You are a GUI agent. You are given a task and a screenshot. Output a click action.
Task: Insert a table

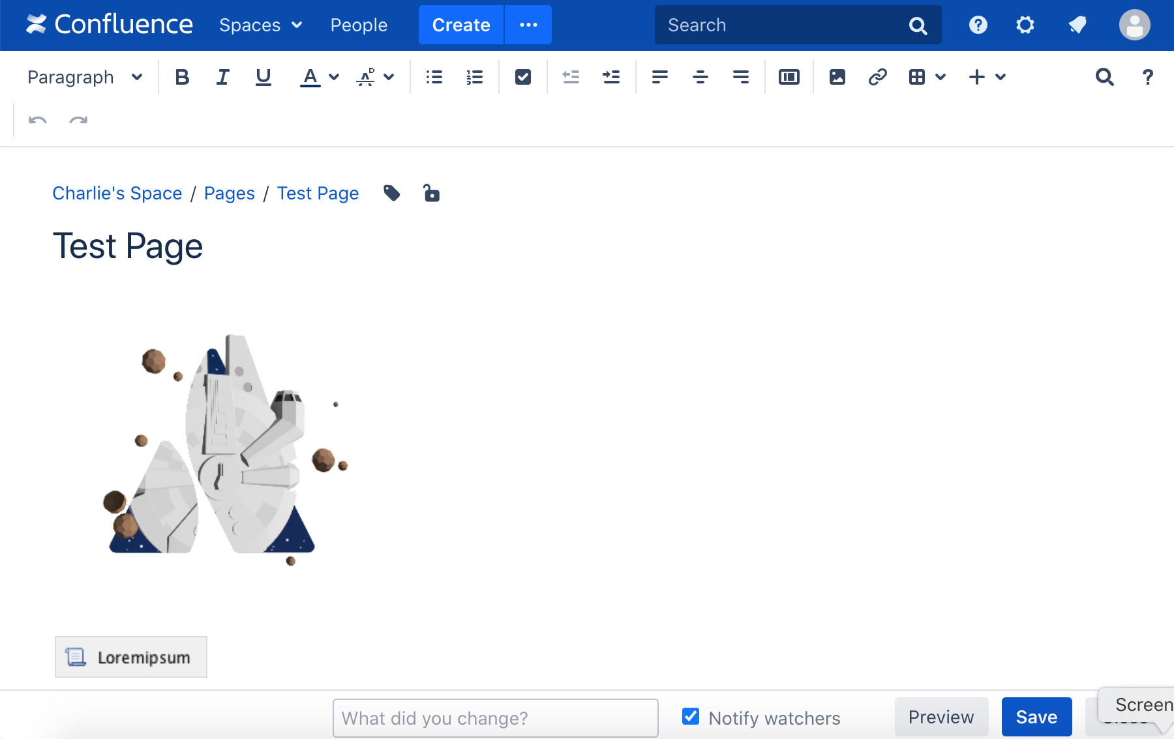pyautogui.click(x=917, y=77)
